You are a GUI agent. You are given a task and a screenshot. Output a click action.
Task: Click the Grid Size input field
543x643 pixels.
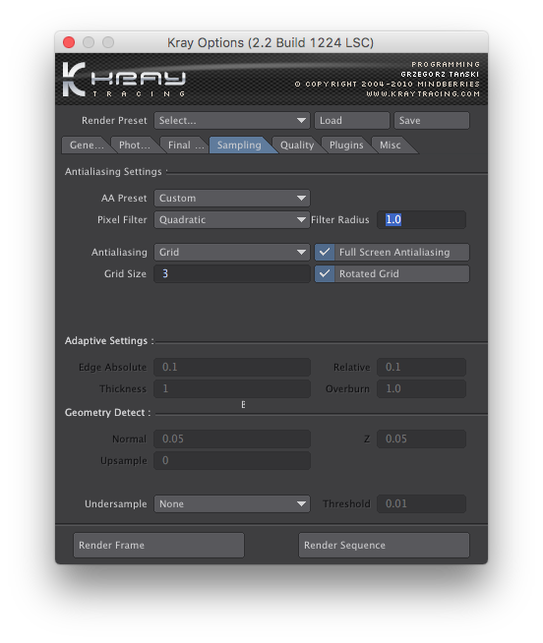click(232, 274)
